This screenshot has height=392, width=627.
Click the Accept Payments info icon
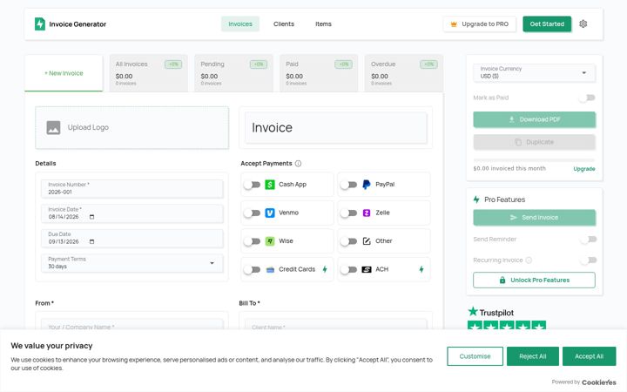click(299, 163)
